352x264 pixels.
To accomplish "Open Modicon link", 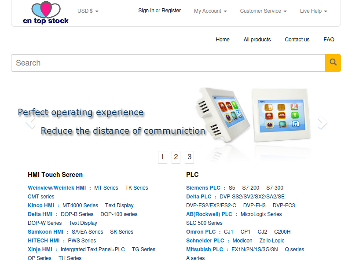I will point(242,241).
